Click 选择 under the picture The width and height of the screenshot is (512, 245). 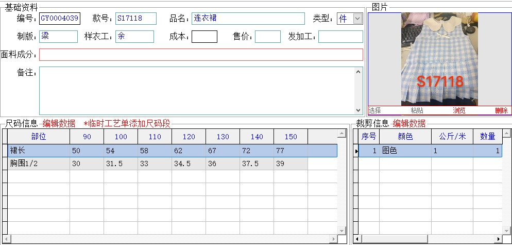(x=374, y=110)
